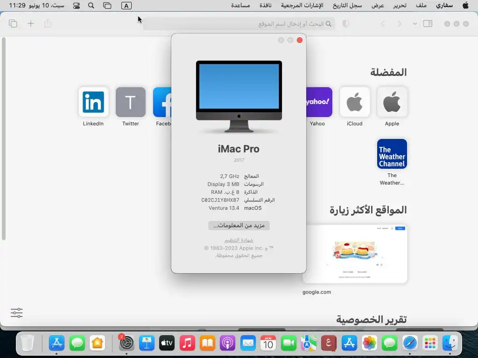Open the input source A menu
Viewport: 478px width, 358px height.
pos(126,6)
